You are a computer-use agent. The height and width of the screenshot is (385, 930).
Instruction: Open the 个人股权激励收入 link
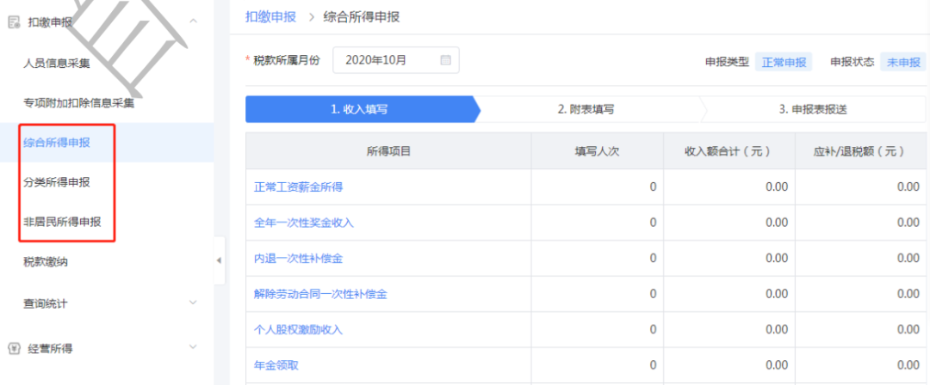298,329
